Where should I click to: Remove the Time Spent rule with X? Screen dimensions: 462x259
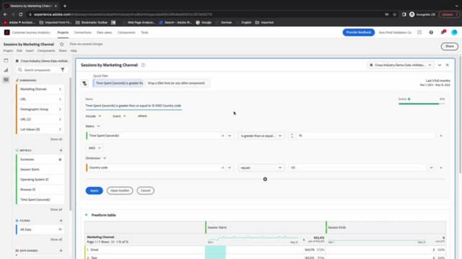(441, 136)
